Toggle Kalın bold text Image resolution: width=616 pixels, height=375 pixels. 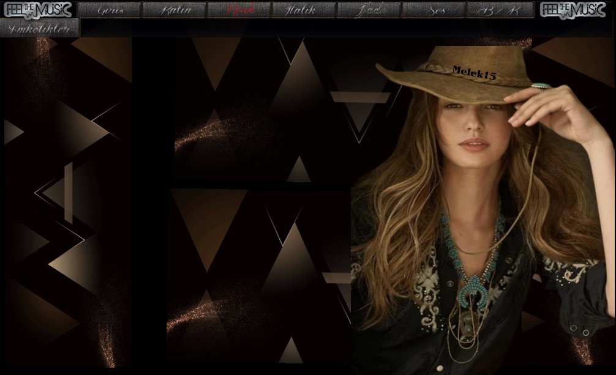click(175, 10)
